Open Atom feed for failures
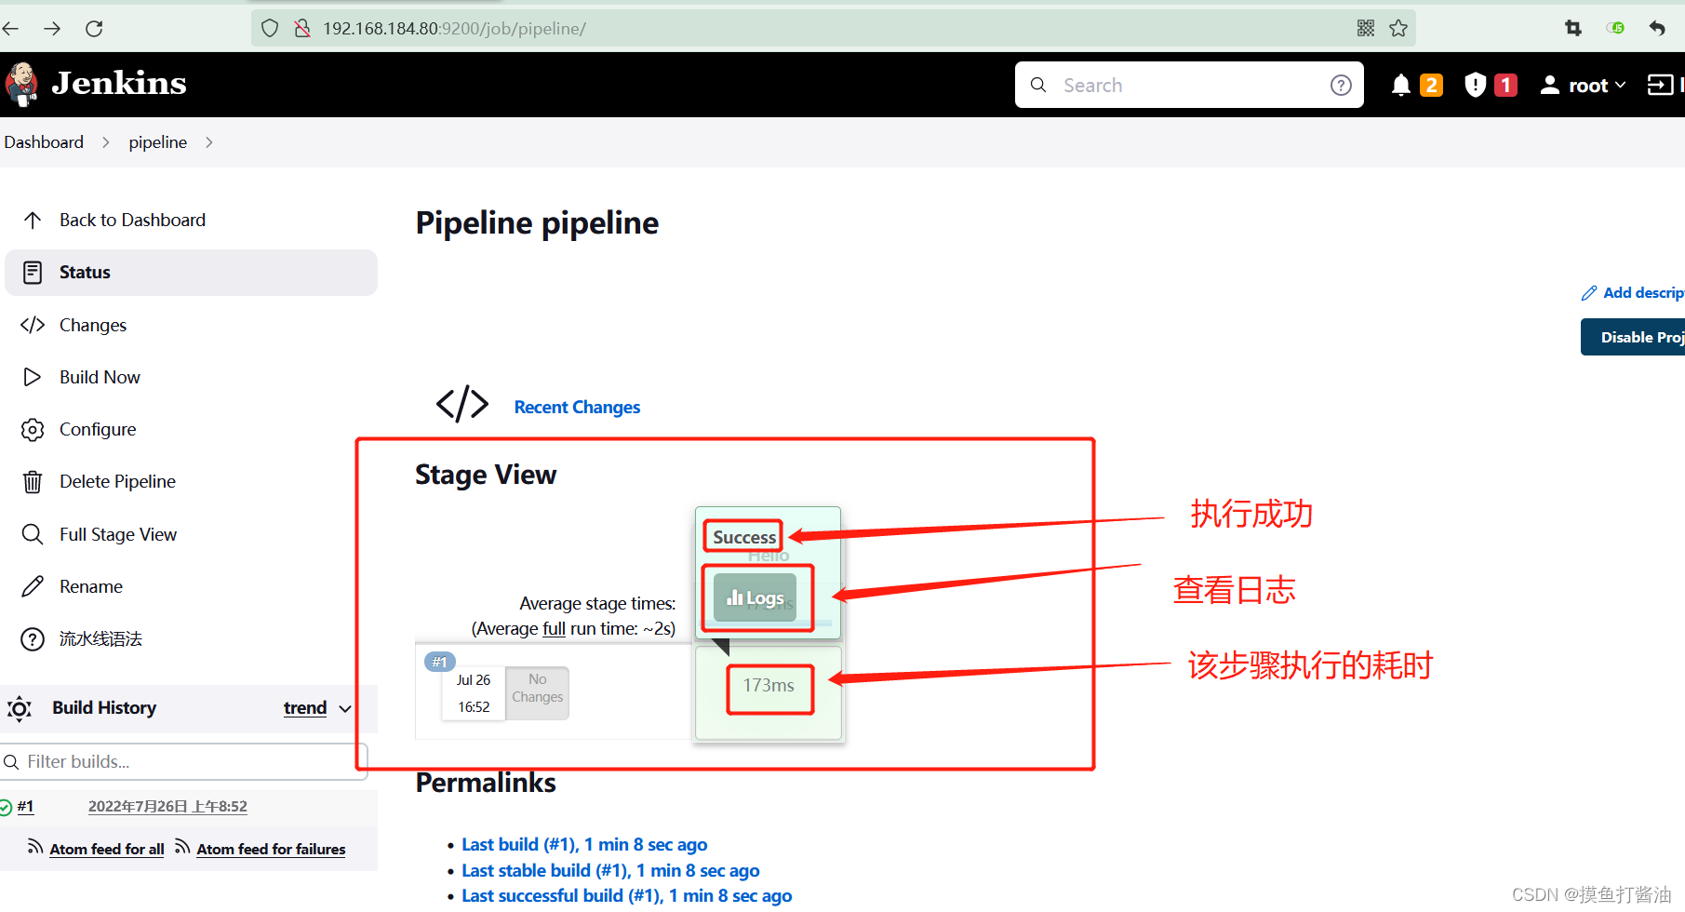 point(271,850)
